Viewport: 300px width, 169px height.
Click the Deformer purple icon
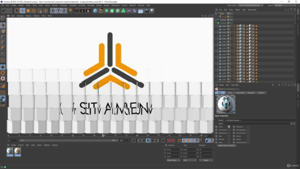[x=135, y=11]
